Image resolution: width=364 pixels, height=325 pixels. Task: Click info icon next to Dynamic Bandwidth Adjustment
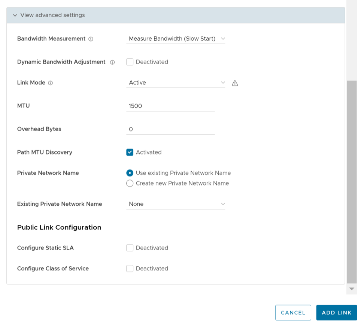[112, 62]
